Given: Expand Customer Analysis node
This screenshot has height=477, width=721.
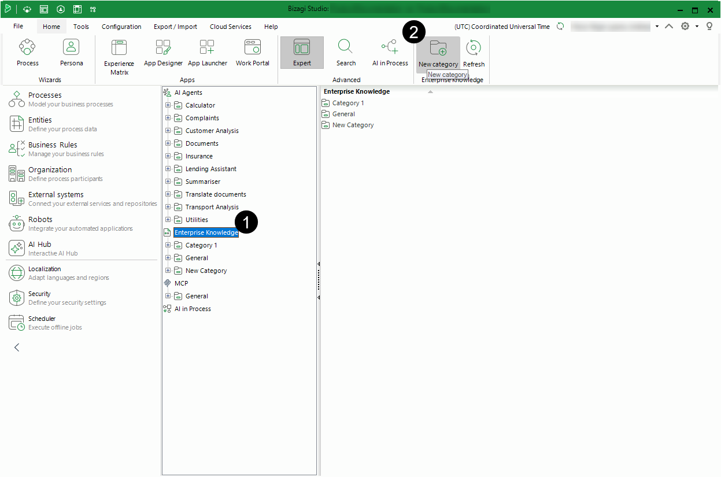Looking at the screenshot, I should 168,131.
